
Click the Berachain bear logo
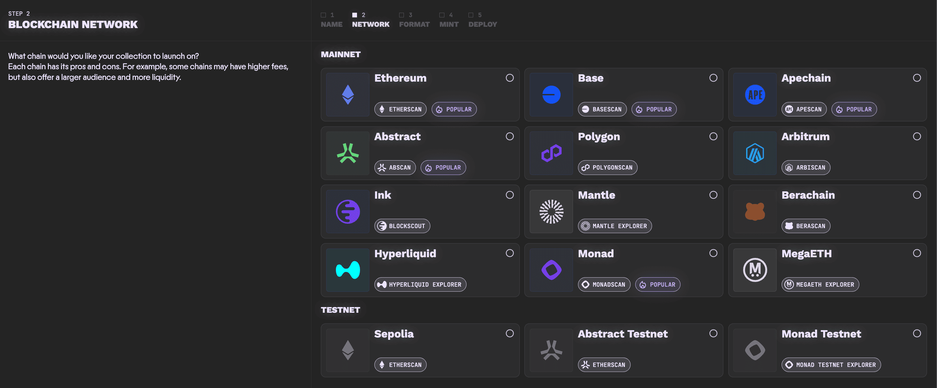pyautogui.click(x=755, y=212)
